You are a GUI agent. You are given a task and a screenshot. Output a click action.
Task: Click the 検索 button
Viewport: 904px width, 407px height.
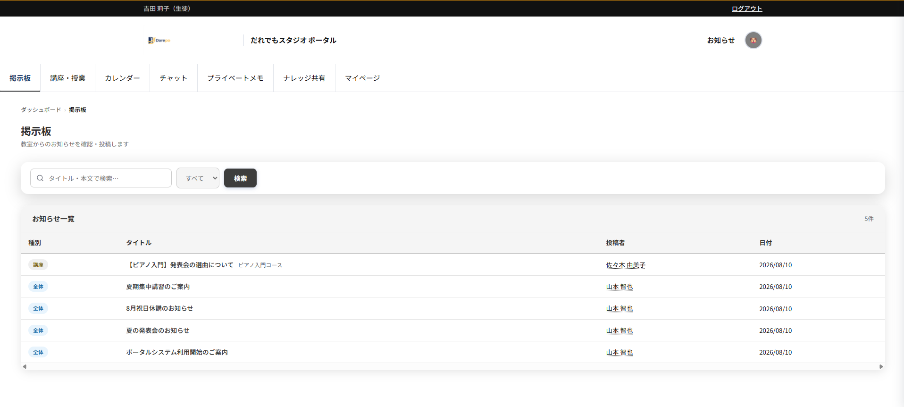[x=240, y=178]
